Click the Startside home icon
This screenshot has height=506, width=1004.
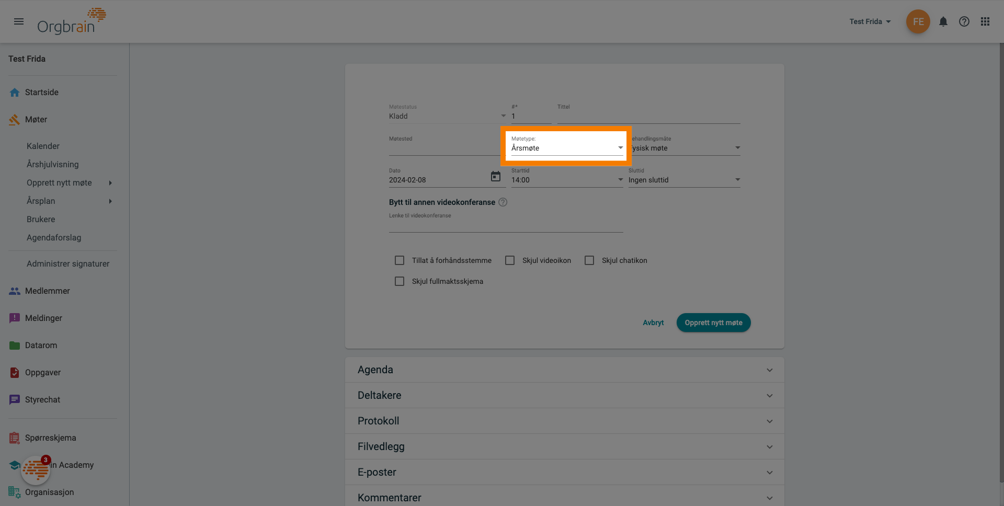(x=15, y=93)
